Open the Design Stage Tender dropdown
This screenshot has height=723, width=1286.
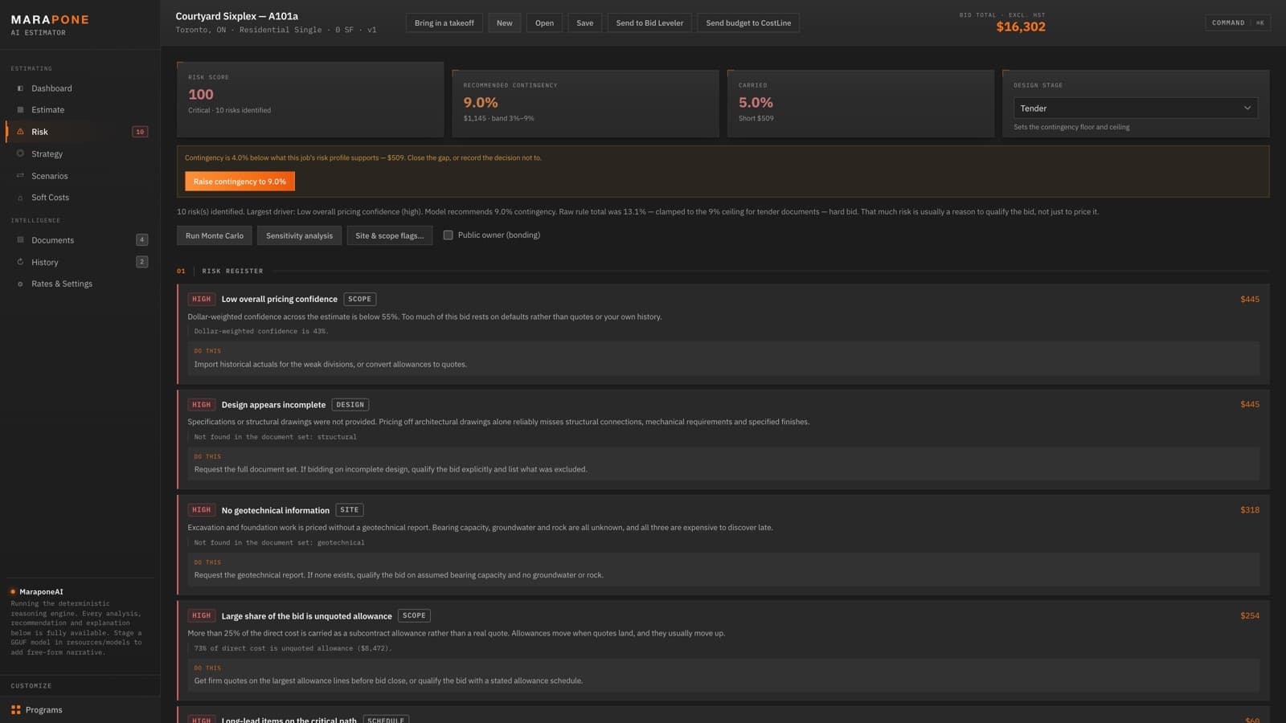tap(1135, 108)
